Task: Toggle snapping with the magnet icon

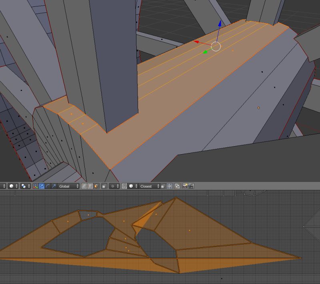Action: pyautogui.click(x=124, y=187)
